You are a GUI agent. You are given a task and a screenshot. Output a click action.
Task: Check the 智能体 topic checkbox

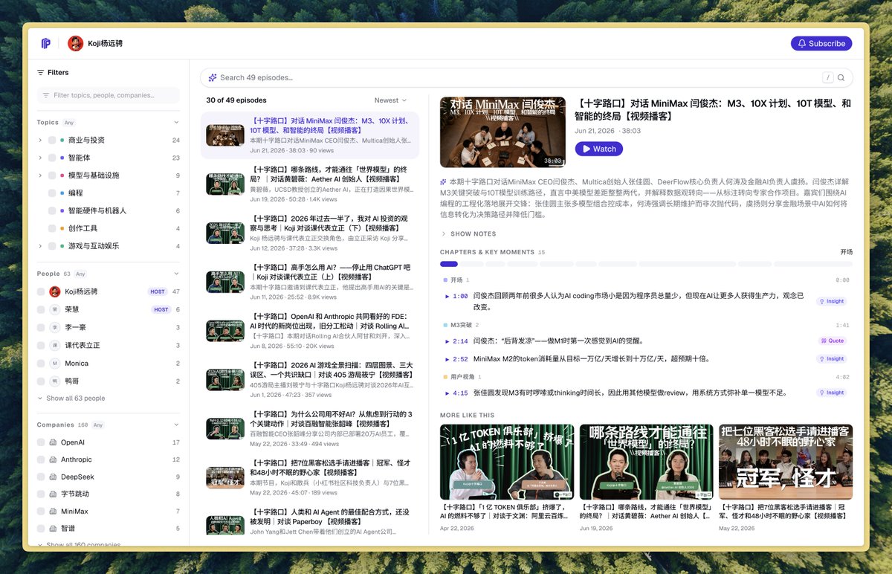52,158
